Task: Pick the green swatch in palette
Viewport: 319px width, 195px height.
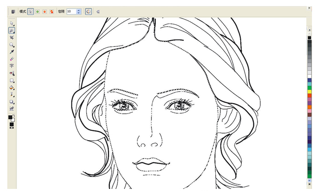Action: (x=310, y=88)
